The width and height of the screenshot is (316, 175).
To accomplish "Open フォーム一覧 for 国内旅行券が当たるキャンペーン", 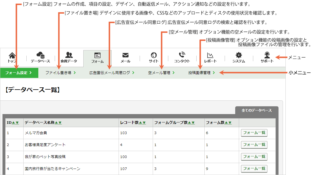I will [254, 169].
